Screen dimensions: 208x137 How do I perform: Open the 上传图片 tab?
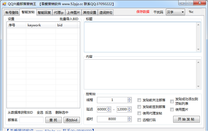coord(73,13)
